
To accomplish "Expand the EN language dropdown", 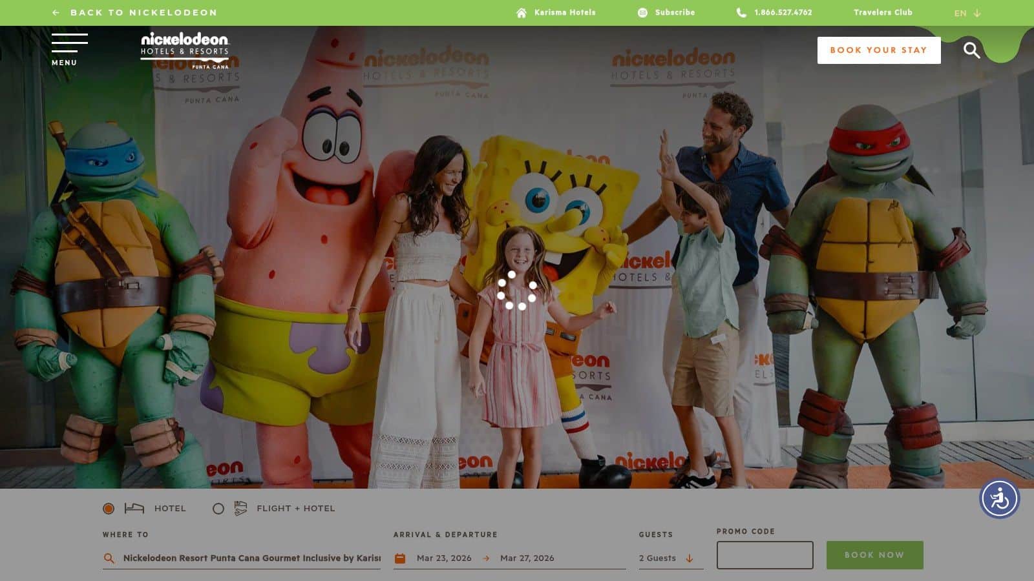I will coord(965,12).
